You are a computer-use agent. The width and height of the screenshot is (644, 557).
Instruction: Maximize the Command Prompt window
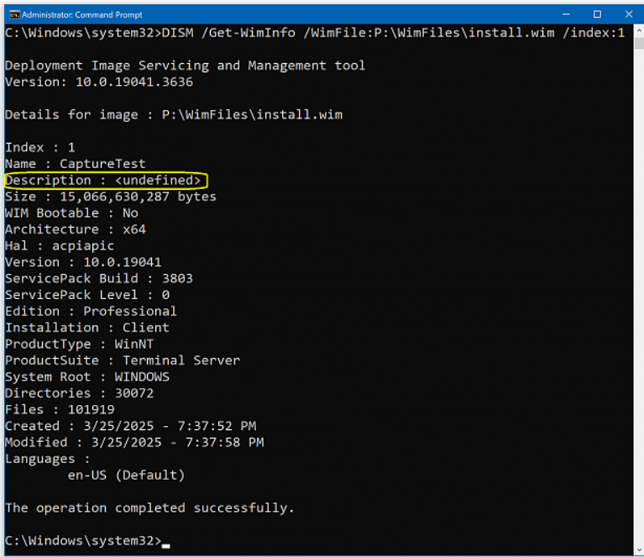597,14
